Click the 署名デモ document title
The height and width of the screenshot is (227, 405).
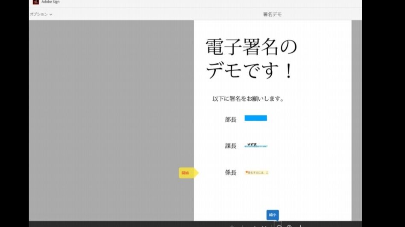pyautogui.click(x=272, y=15)
